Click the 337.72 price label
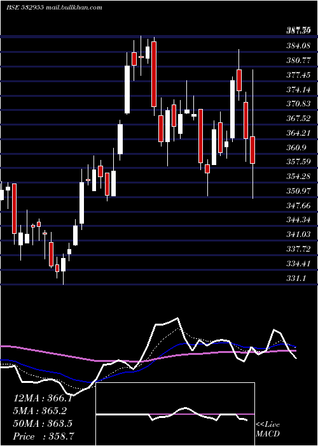The height and width of the screenshot is (446, 318). [298, 249]
